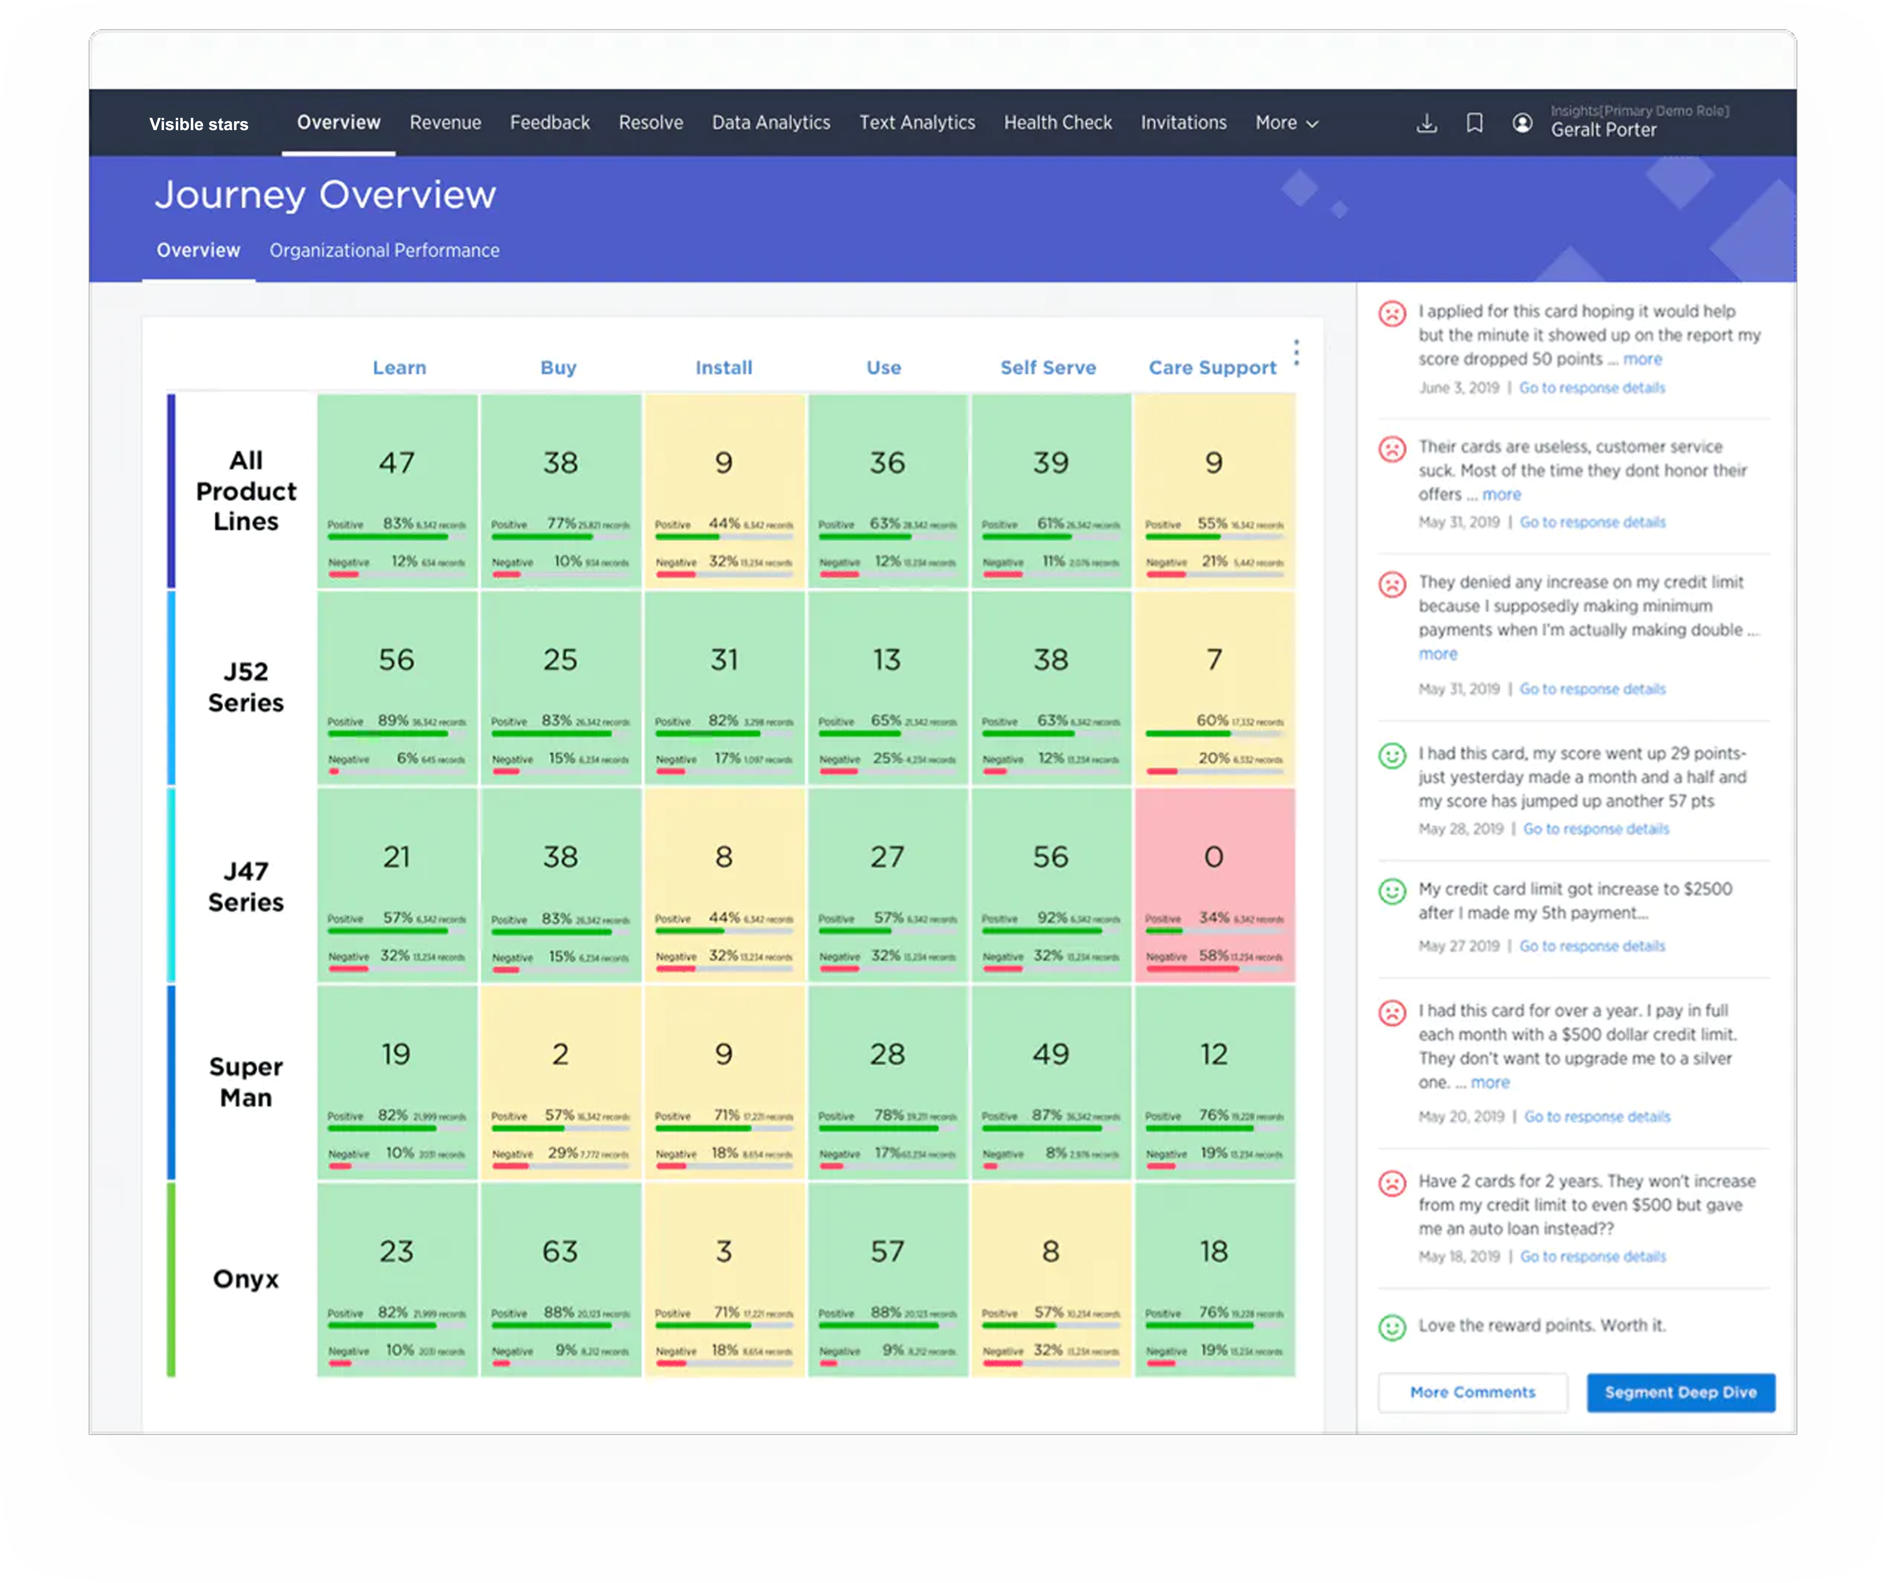Switch to Organizational Performance tab
Image resolution: width=1886 pixels, height=1583 pixels.
tap(385, 251)
